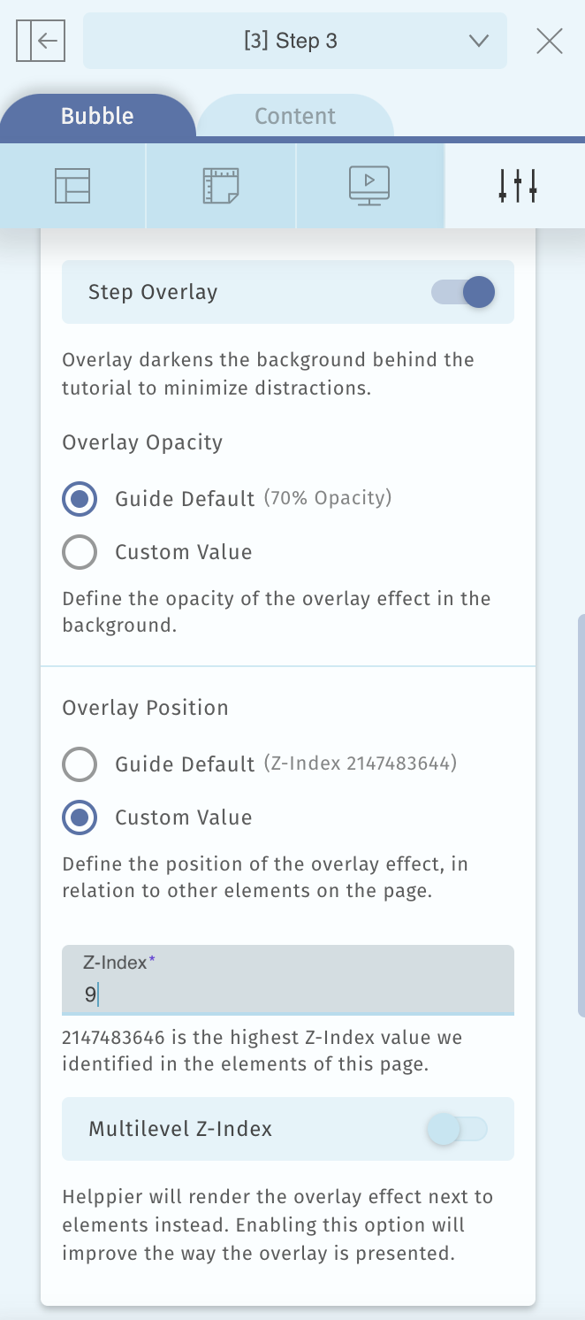
Task: Select Custom Value for Overlay Opacity
Action: [80, 552]
